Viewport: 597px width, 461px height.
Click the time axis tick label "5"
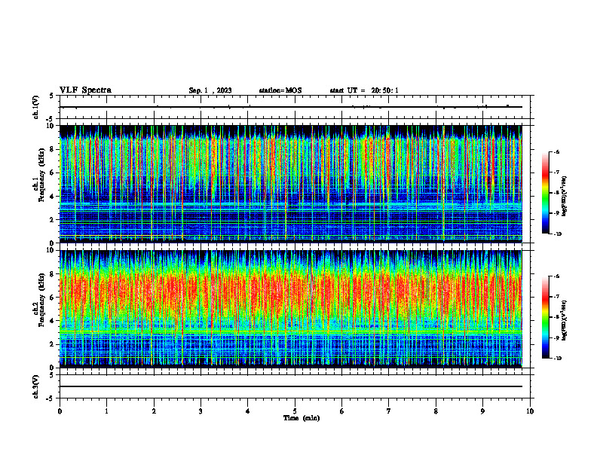(x=295, y=411)
